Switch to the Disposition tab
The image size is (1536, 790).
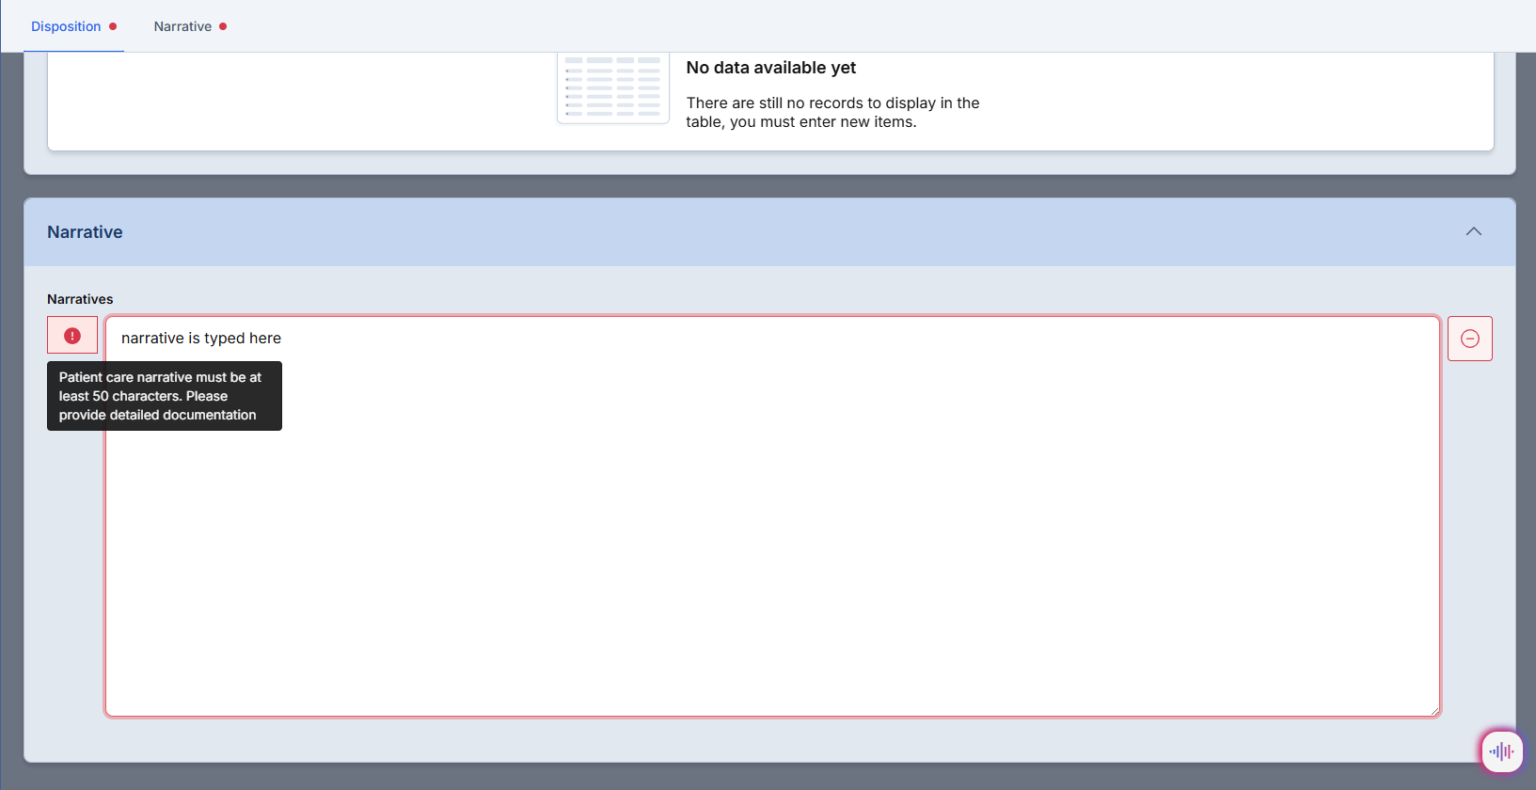(66, 26)
